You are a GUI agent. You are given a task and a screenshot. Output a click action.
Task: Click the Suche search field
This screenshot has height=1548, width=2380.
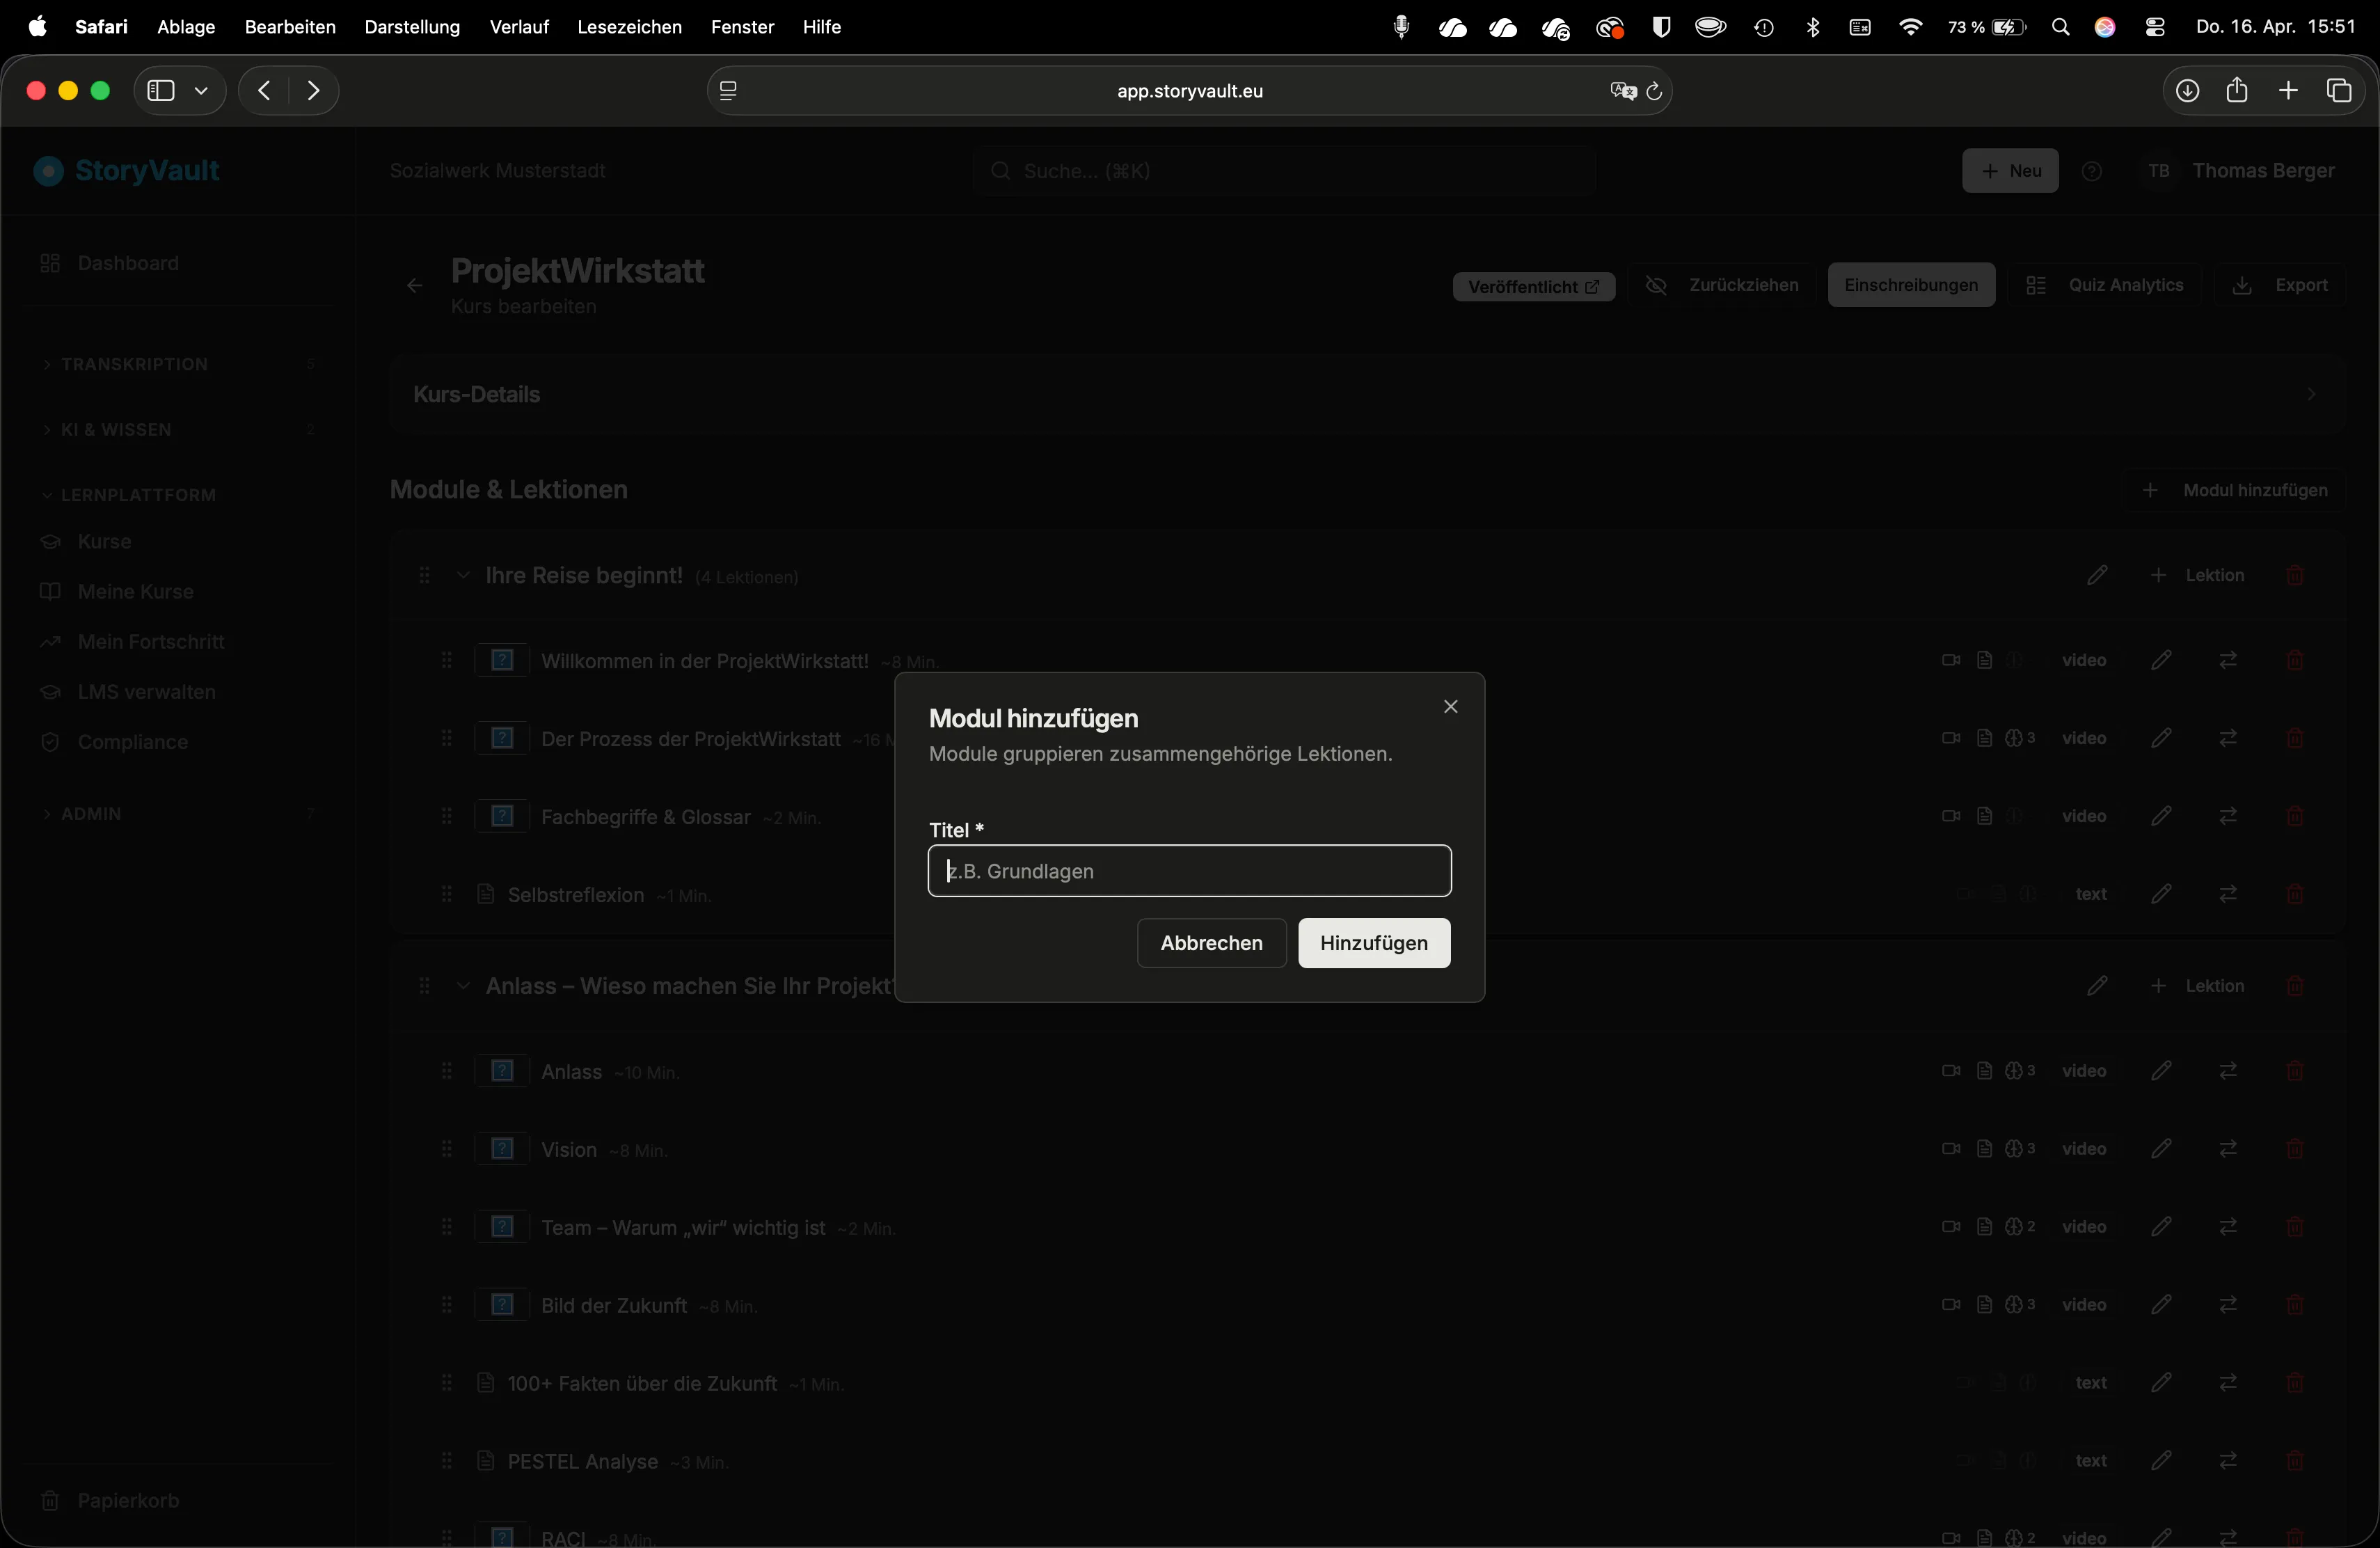click(x=1284, y=171)
